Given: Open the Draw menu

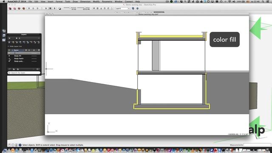Looking at the screenshot, I should (x=75, y=1).
